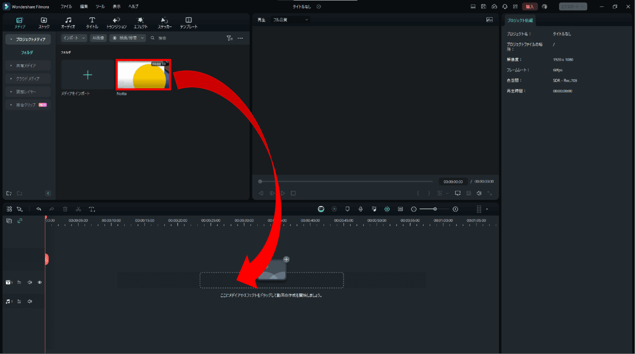Take a snapshot with camera icon
The height and width of the screenshot is (354, 635).
click(469, 193)
